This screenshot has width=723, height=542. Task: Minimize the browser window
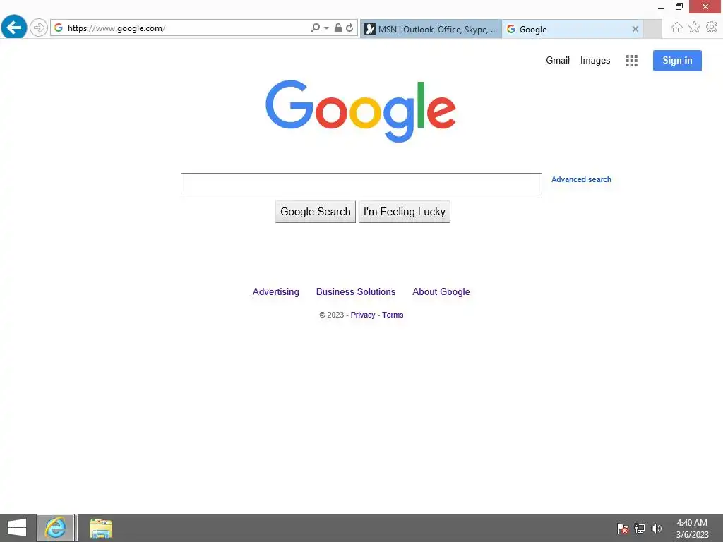coord(661,7)
